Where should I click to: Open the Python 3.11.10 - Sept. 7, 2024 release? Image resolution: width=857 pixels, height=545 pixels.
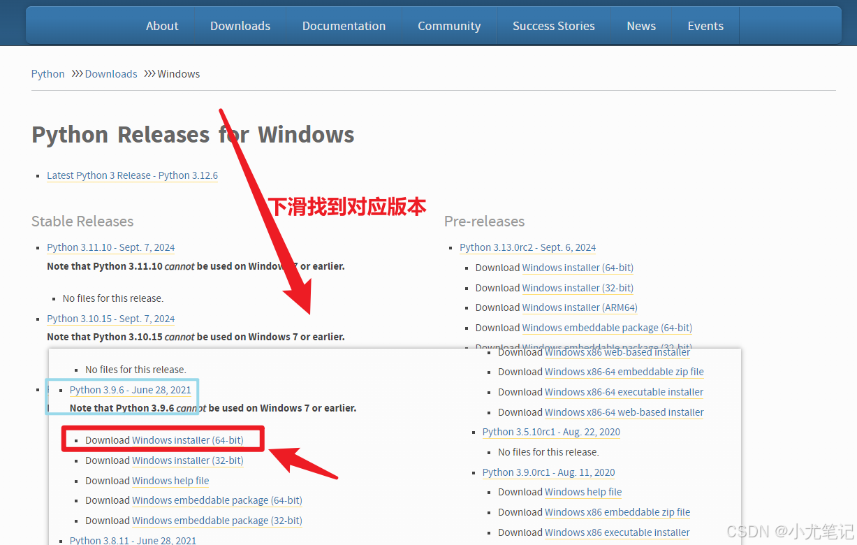(111, 247)
